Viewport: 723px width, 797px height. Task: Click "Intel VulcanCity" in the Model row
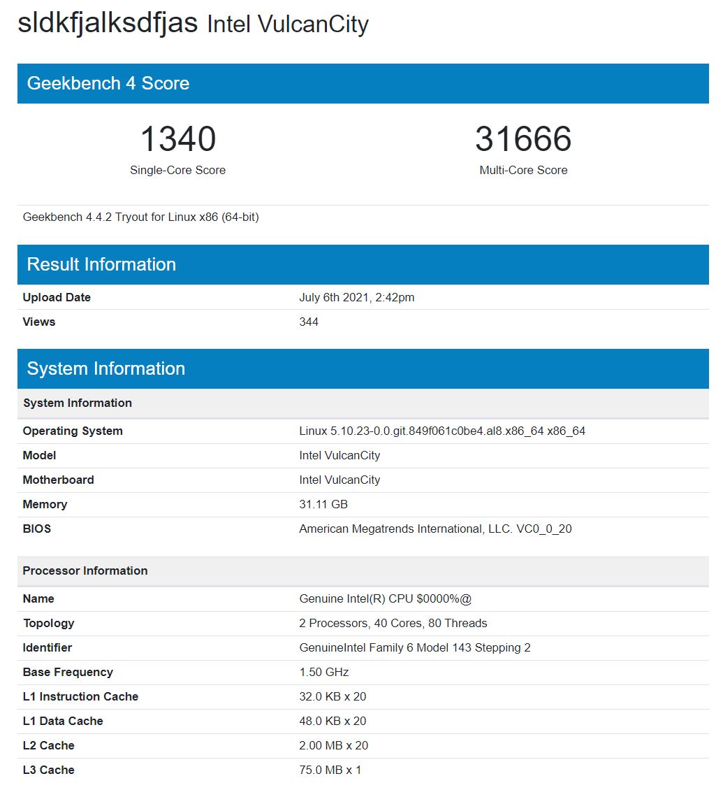coord(339,455)
